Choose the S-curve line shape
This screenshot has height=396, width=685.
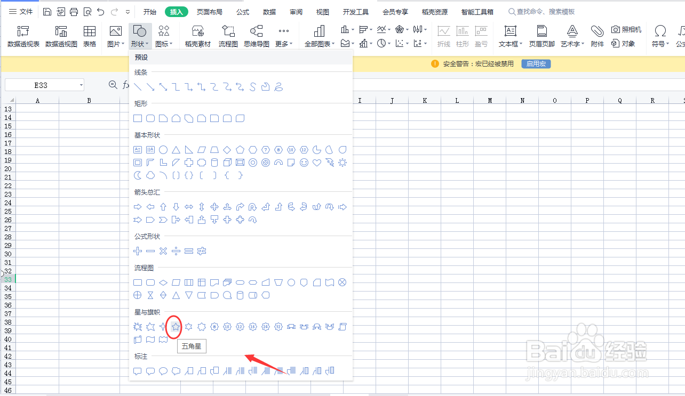[x=253, y=87]
